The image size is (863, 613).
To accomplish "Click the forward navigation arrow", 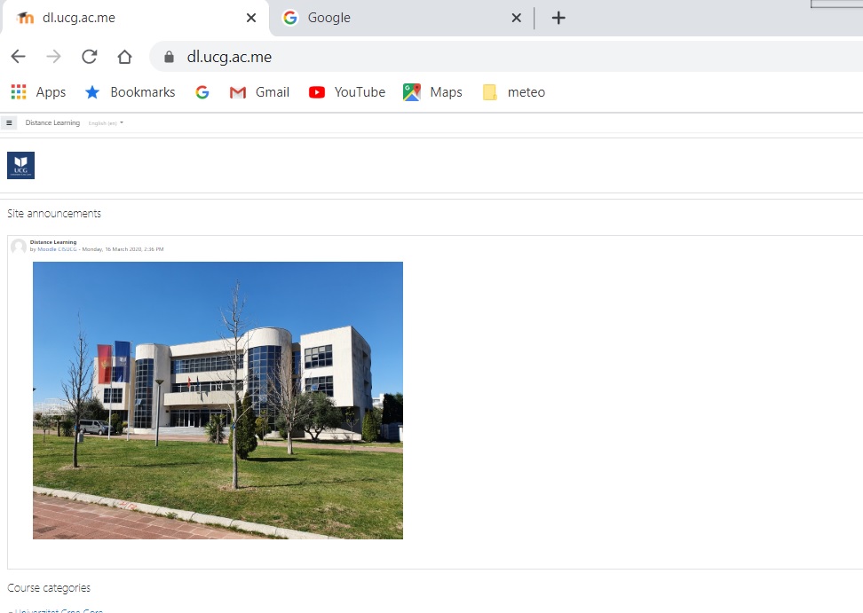I will tap(53, 57).
